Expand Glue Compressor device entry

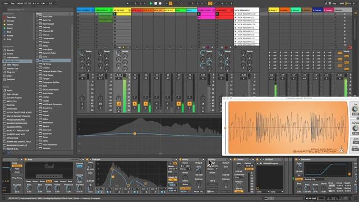(x=37, y=90)
